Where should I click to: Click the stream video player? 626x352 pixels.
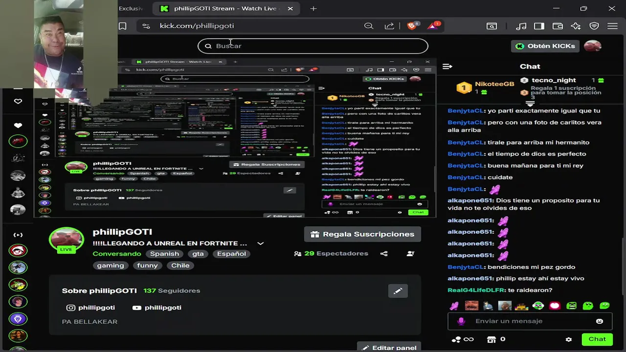(235, 138)
